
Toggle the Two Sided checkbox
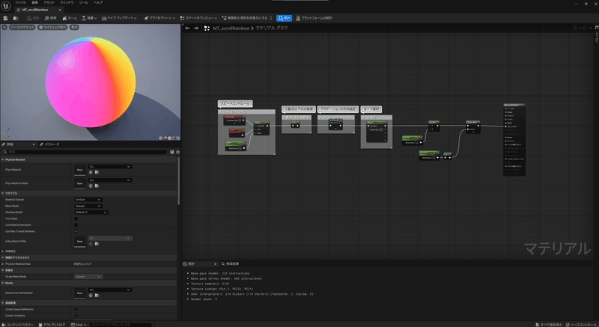[x=76, y=218]
